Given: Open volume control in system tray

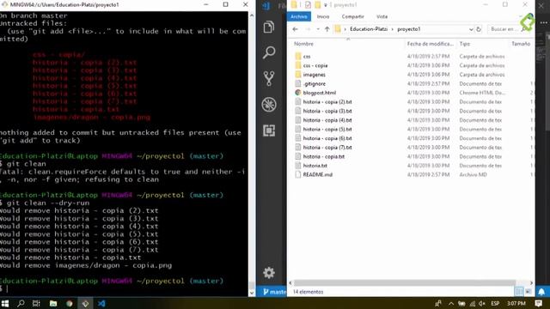Looking at the screenshot, I should [x=482, y=303].
